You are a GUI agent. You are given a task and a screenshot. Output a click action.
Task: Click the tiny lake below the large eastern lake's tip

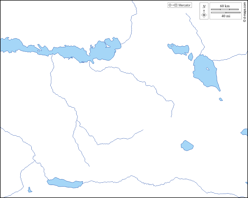(221, 99)
